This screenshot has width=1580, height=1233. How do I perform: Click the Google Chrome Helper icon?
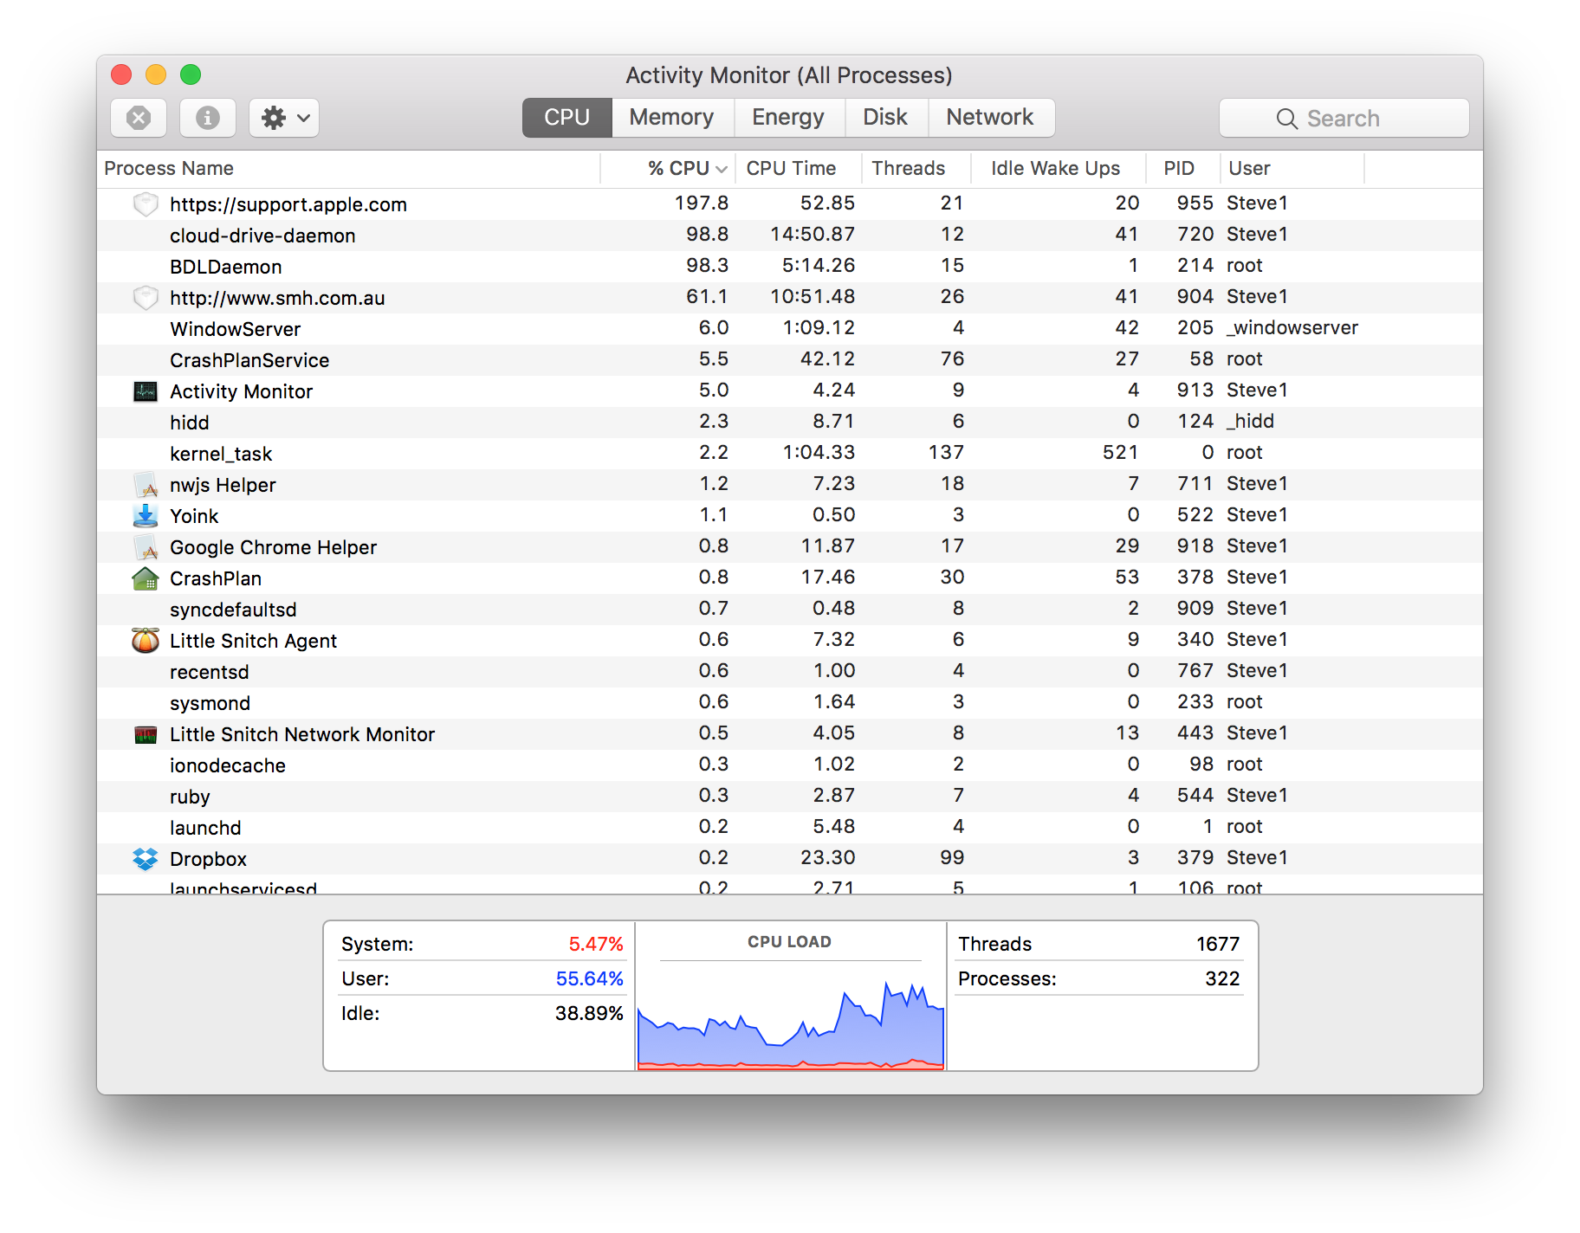tap(146, 547)
